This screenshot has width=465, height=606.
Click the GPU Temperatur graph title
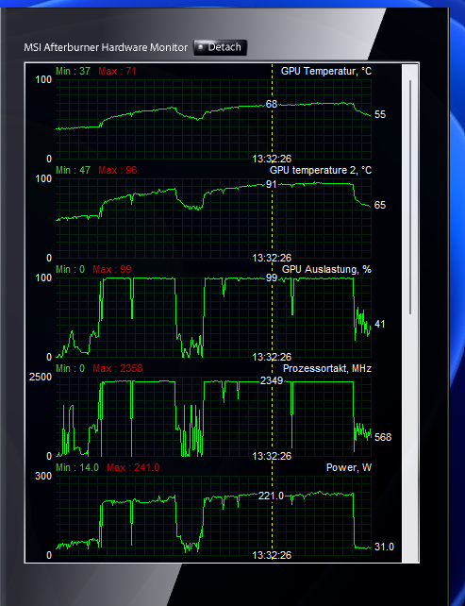(326, 71)
